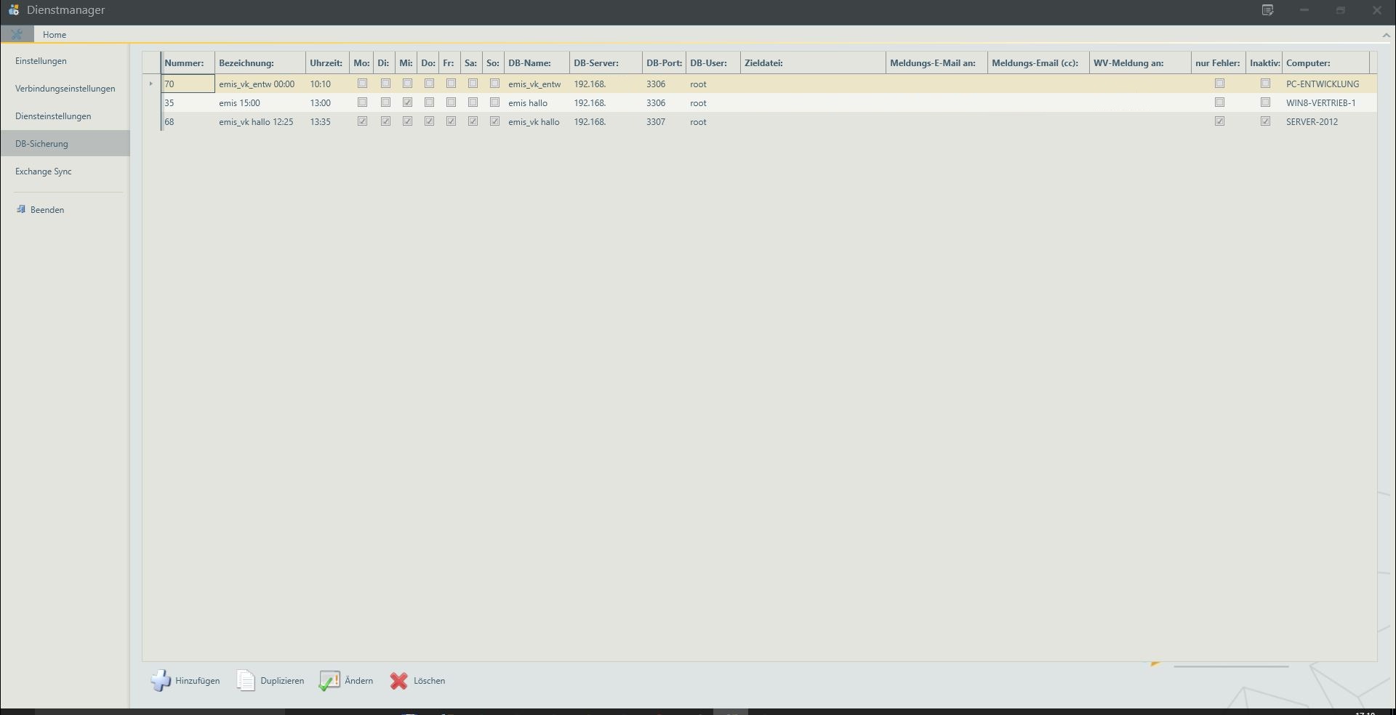This screenshot has height=715, width=1396.
Task: Toggle Sa checkbox in emis_vk_entw row
Action: coord(473,84)
